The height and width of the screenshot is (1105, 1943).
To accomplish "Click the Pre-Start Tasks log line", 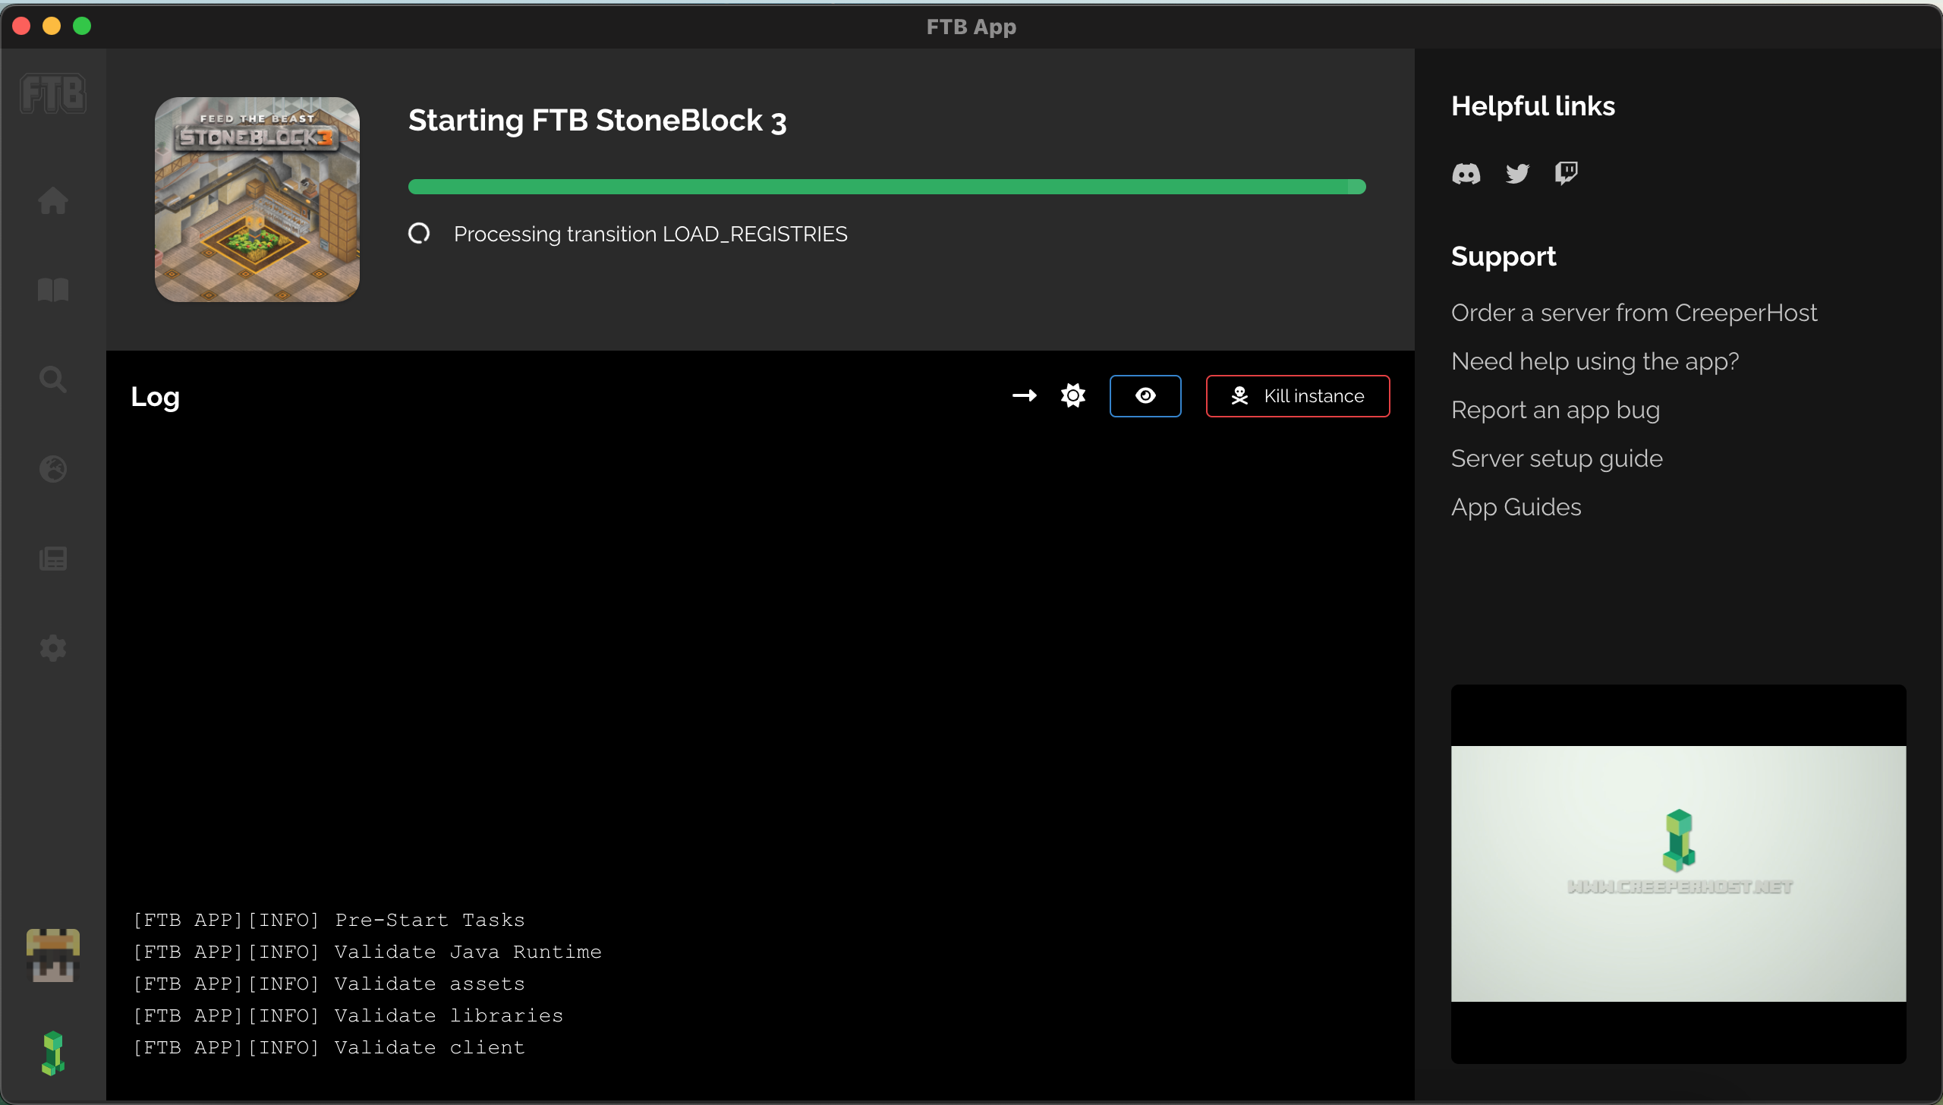I will [x=329, y=920].
